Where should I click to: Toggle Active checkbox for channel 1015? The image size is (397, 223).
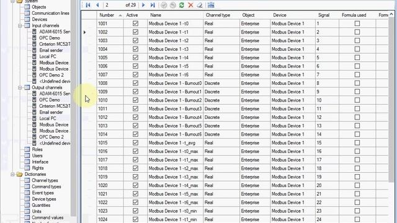click(x=135, y=143)
